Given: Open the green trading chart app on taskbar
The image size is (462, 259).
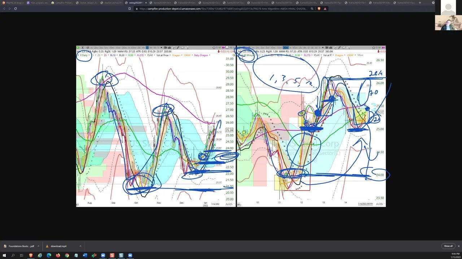Looking at the screenshot, I should point(94,255).
